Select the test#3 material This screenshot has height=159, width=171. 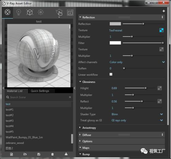[x=38, y=121]
